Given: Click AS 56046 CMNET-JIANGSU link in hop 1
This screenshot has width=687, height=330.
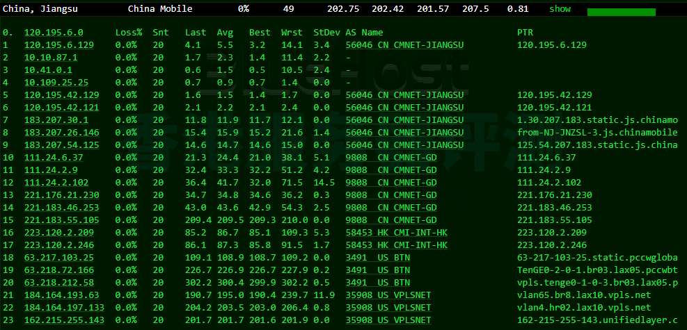Looking at the screenshot, I should [x=404, y=44].
